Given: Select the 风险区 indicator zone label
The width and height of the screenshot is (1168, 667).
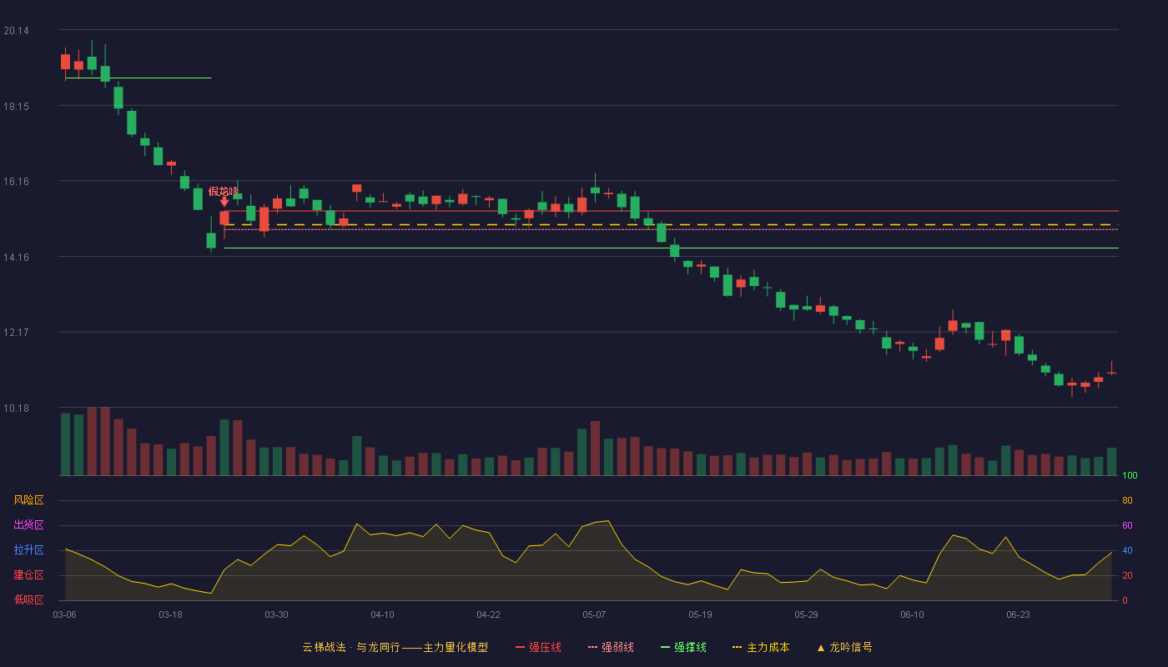Looking at the screenshot, I should (x=28, y=500).
